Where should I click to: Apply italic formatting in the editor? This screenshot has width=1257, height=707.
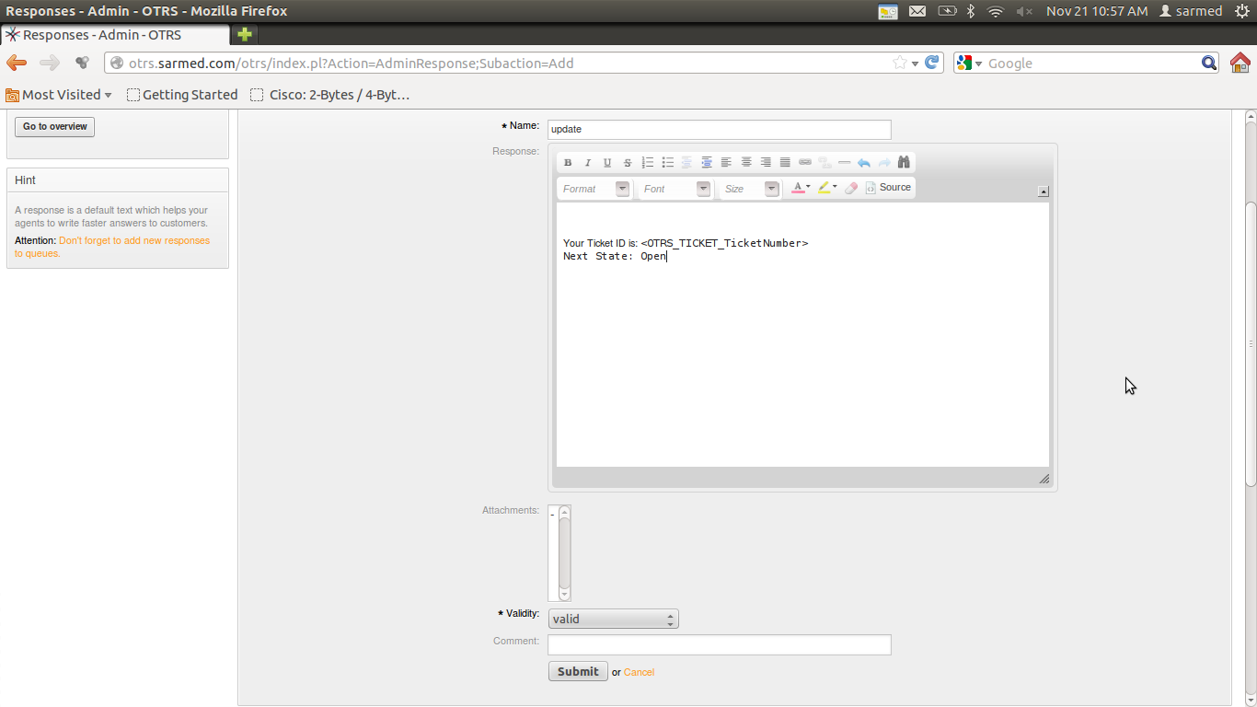587,163
